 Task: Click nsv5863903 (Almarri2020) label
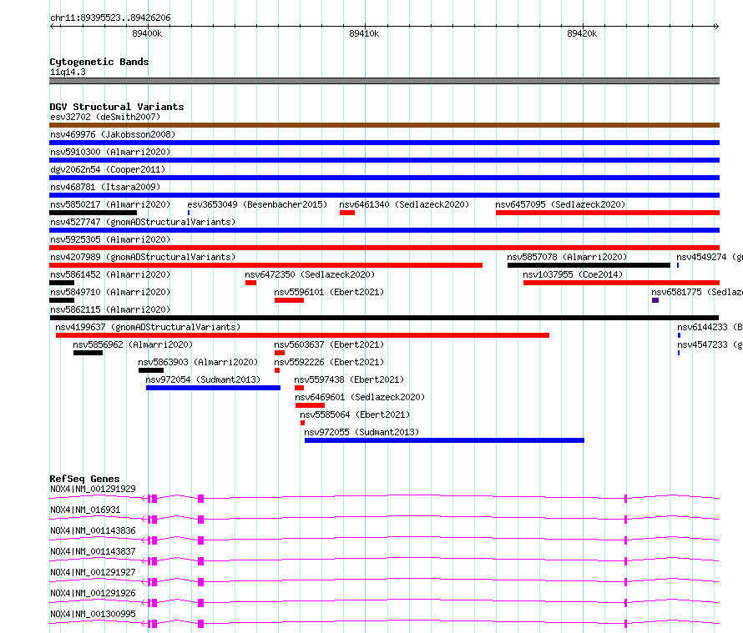pos(198,362)
